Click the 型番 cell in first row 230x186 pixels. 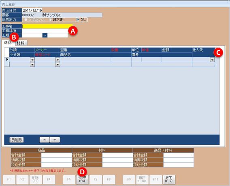(x=85, y=60)
